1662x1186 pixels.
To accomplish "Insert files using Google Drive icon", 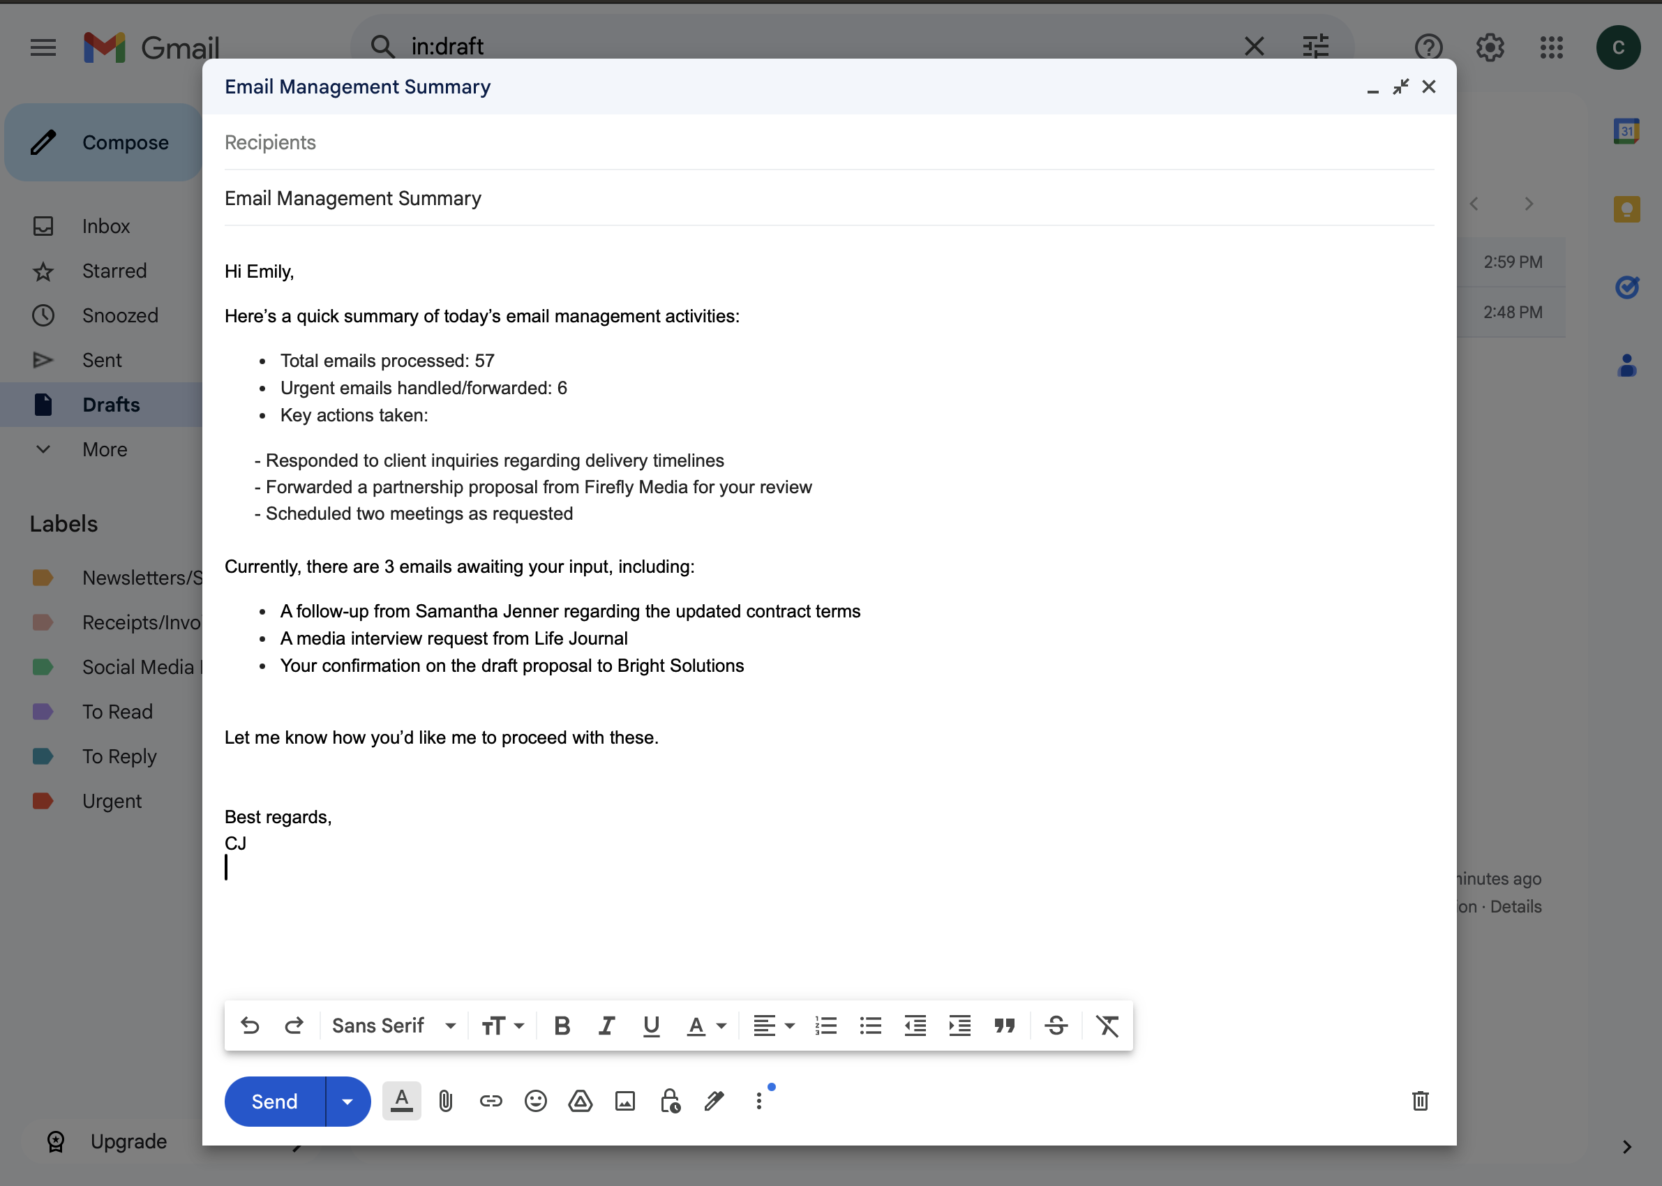I will pos(580,1102).
